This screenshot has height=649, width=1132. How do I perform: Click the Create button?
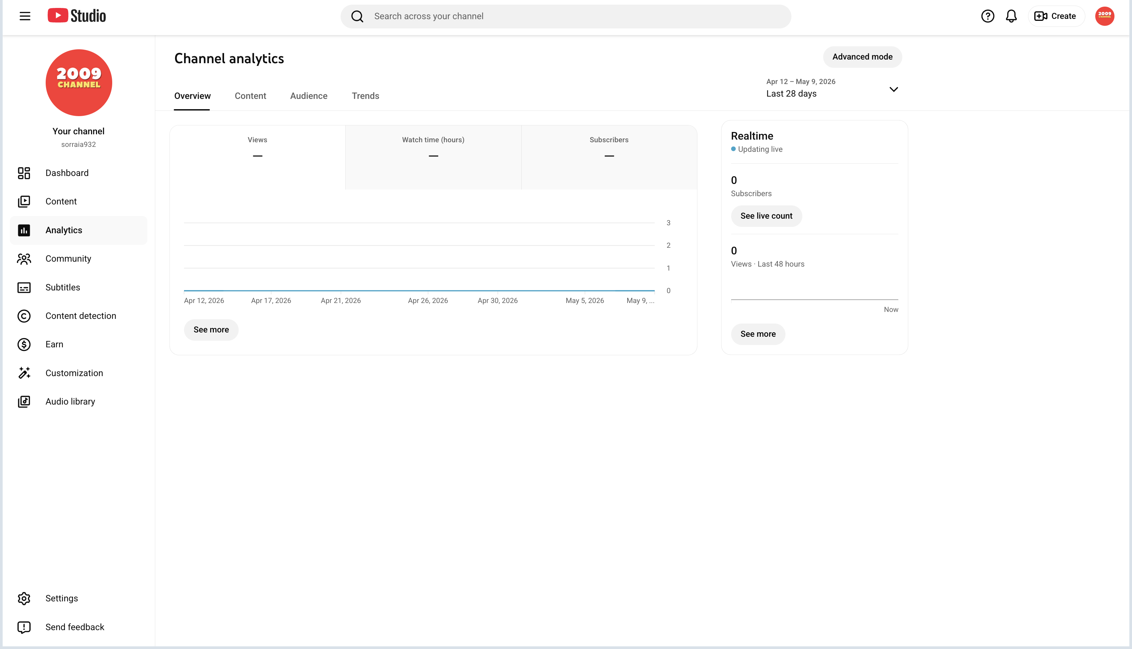1056,16
